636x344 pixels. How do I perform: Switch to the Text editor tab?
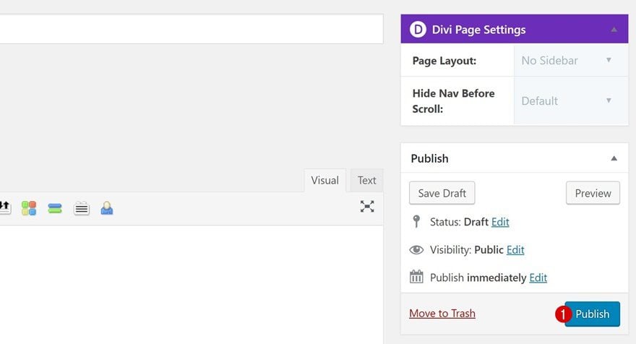tap(366, 181)
